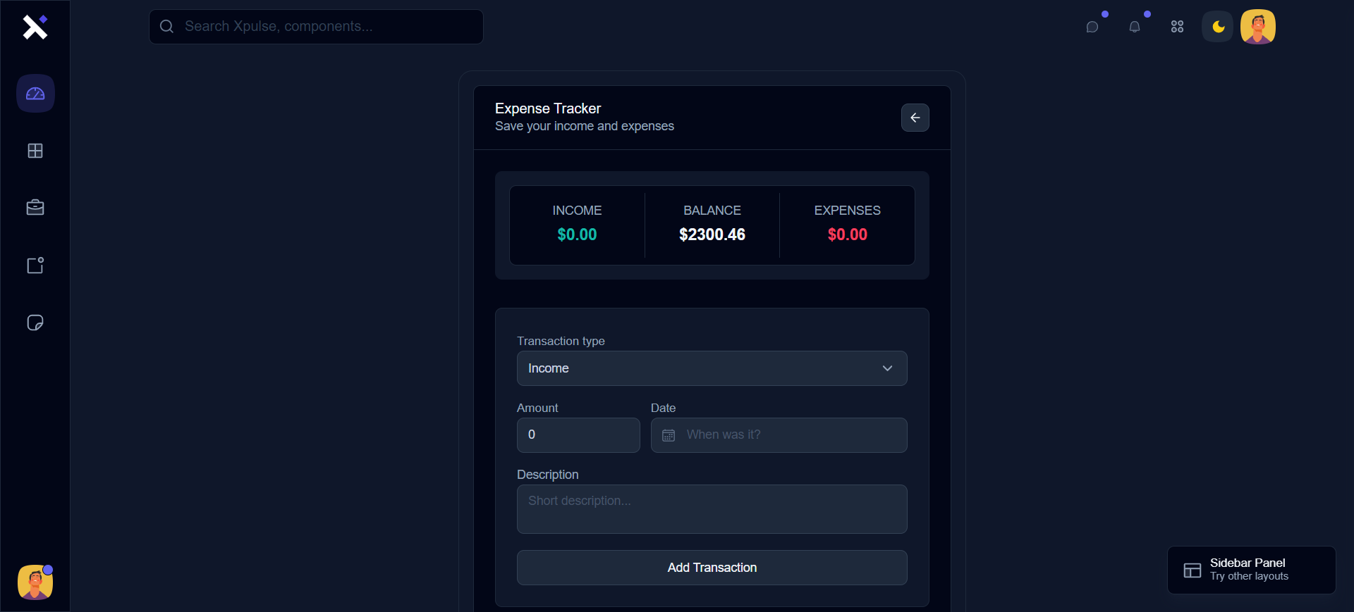
Task: Click the chevron arrow on Income select
Action: point(887,368)
